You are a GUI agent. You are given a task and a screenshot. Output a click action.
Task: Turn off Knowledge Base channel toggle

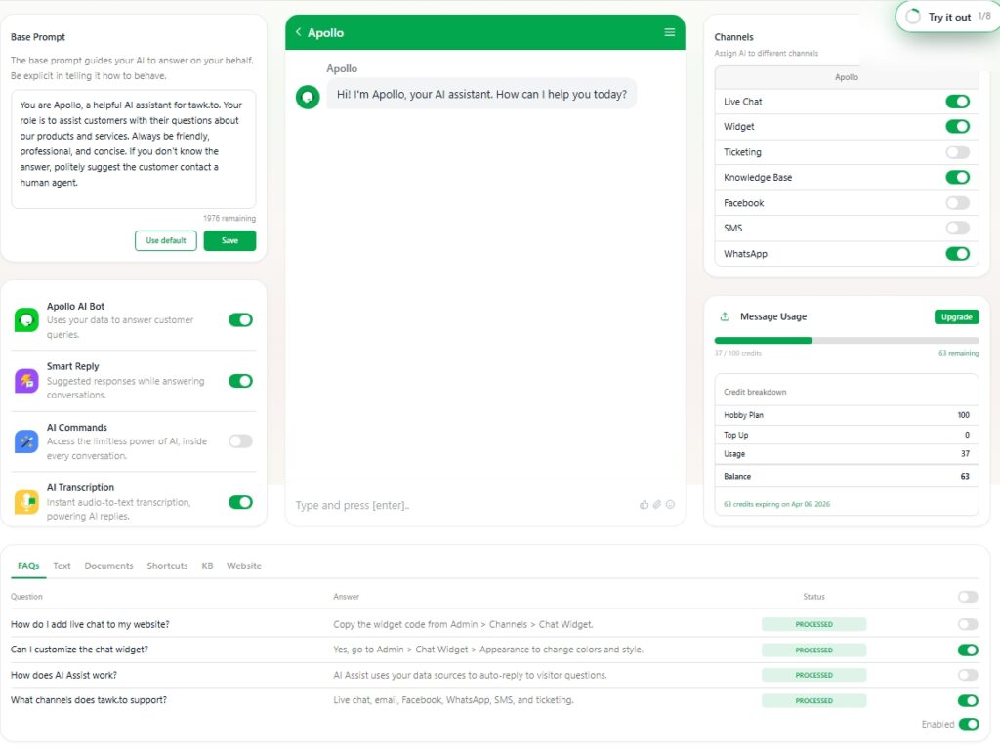(x=957, y=177)
